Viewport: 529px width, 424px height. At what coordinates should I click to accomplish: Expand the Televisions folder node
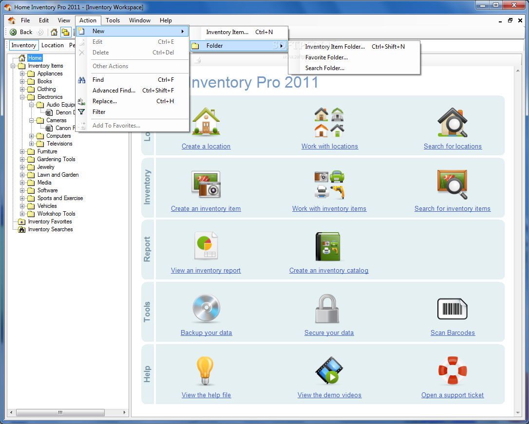point(31,144)
